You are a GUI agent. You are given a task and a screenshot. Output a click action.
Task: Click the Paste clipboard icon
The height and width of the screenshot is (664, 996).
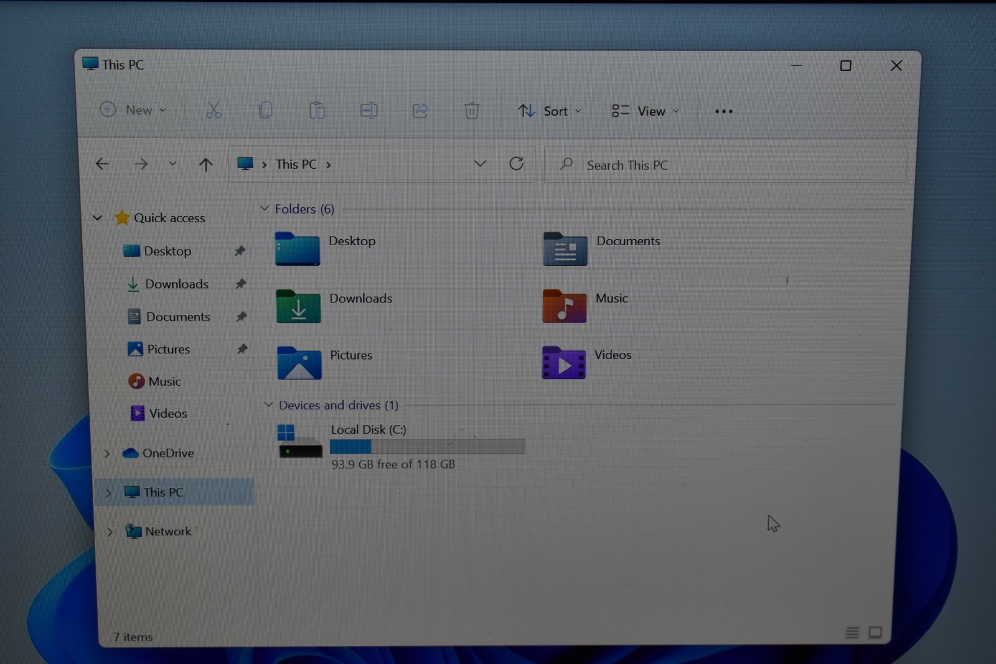[x=317, y=110]
